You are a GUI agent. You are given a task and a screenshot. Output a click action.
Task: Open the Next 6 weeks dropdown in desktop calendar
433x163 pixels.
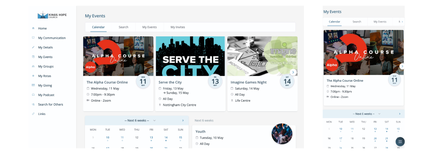coord(140,121)
